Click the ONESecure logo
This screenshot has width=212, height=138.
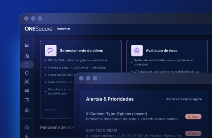pos(38,29)
